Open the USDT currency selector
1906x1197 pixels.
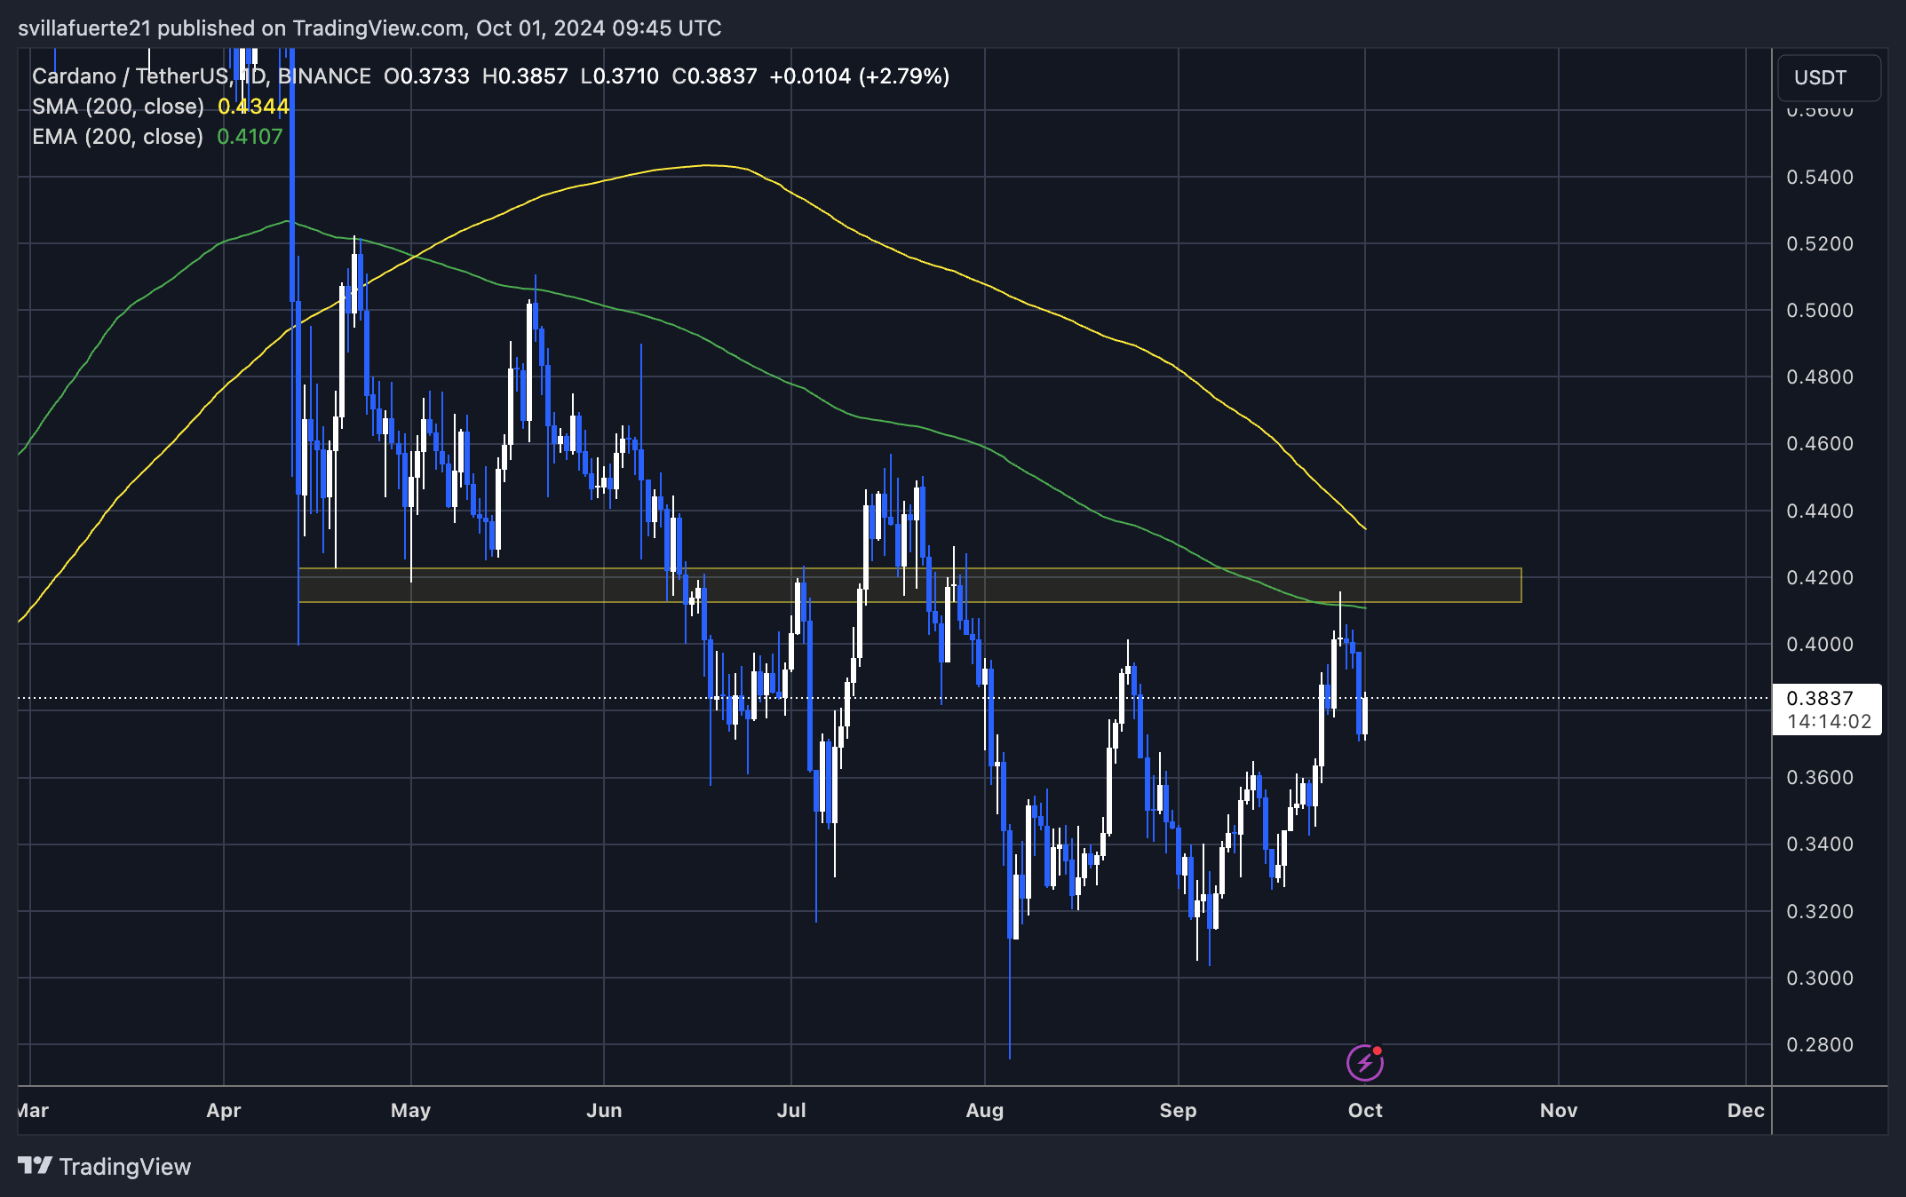point(1828,77)
